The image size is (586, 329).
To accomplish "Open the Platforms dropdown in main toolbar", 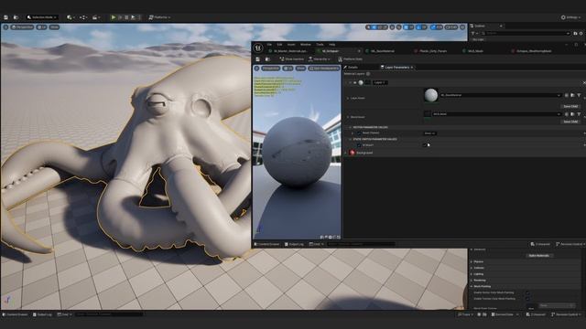I will [x=159, y=17].
